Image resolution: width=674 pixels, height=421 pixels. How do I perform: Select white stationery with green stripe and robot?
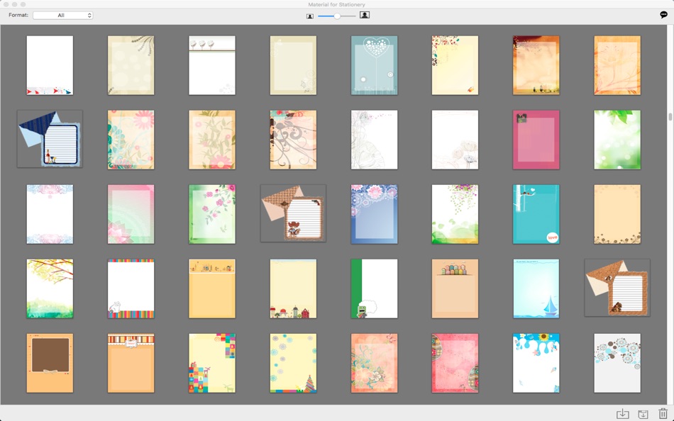point(374,288)
